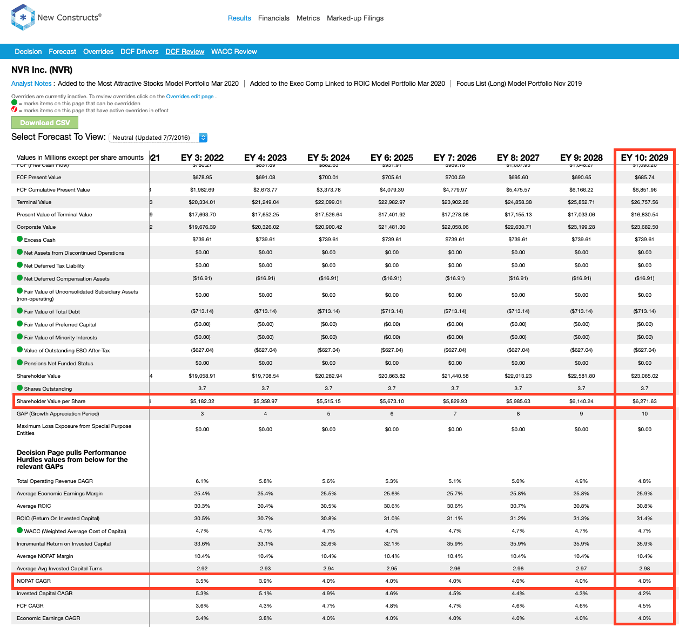Click the NOPAT CAGR row label

tap(33, 581)
